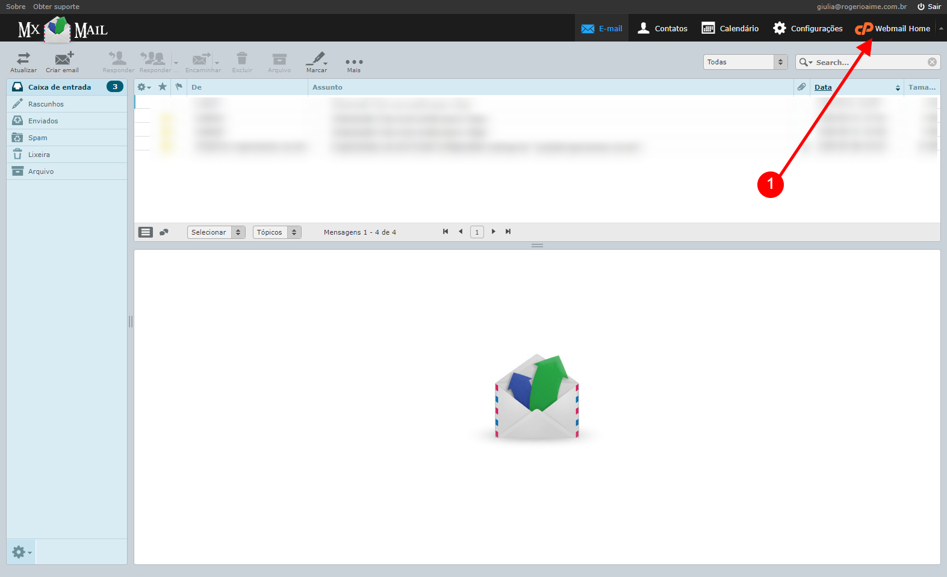Switch to list view mode
The height and width of the screenshot is (577, 947).
146,232
